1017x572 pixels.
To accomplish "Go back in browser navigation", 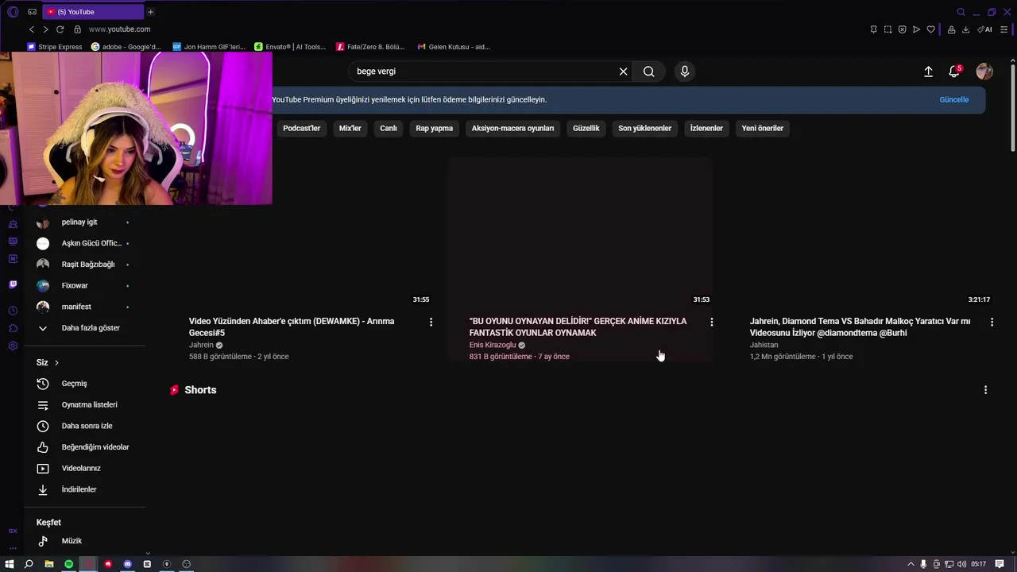I will pyautogui.click(x=32, y=29).
